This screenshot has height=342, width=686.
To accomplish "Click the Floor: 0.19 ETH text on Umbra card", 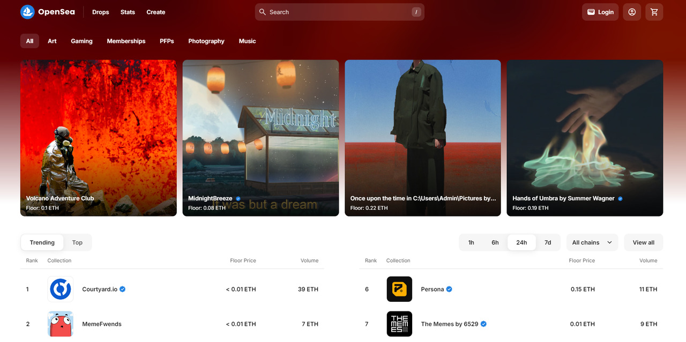I will [x=530, y=208].
